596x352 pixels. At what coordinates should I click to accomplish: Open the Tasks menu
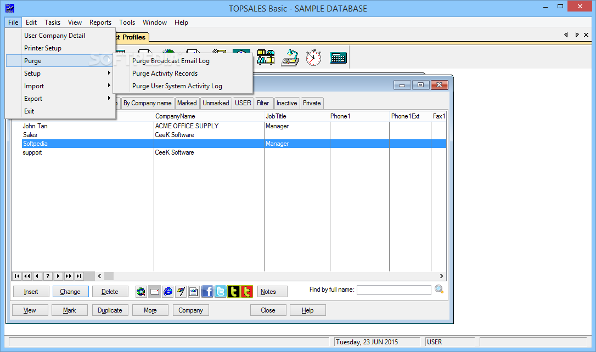53,22
